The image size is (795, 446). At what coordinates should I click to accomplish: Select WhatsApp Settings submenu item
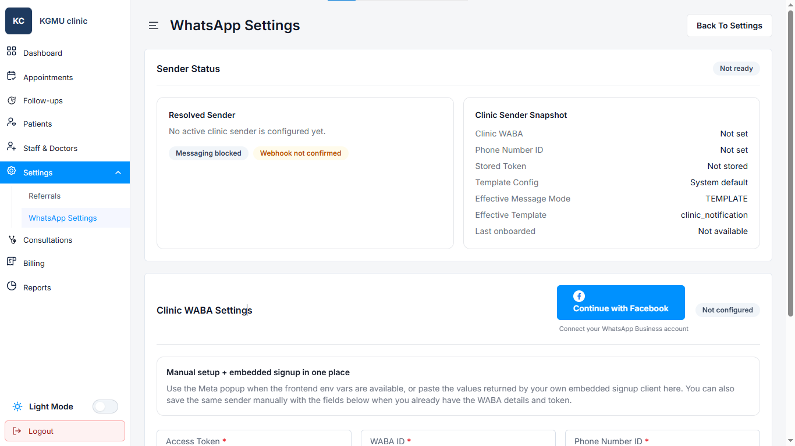tap(76, 218)
